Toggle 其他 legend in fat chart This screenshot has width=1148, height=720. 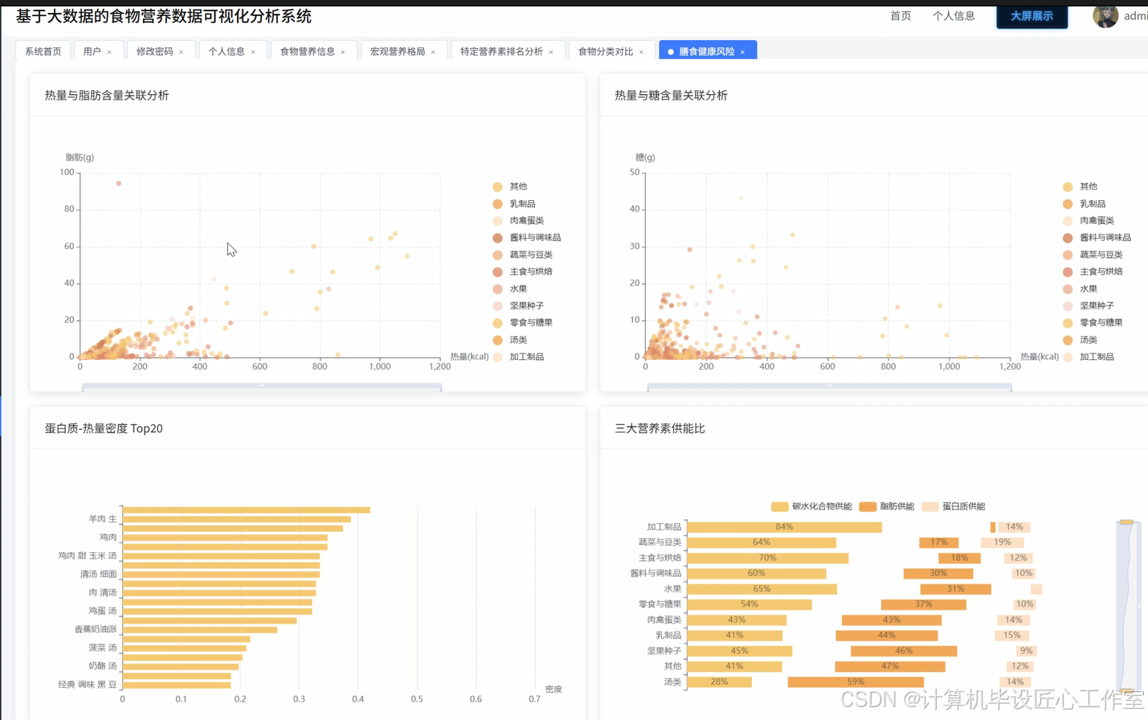[x=510, y=186]
